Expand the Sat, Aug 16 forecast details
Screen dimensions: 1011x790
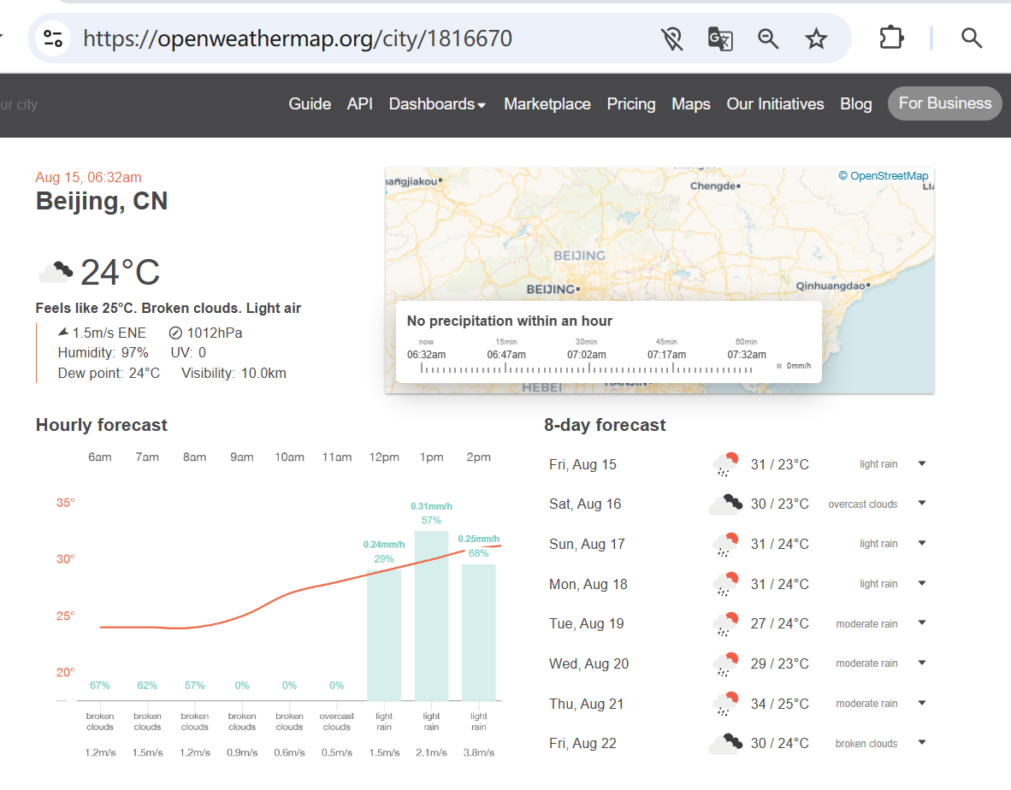click(922, 504)
